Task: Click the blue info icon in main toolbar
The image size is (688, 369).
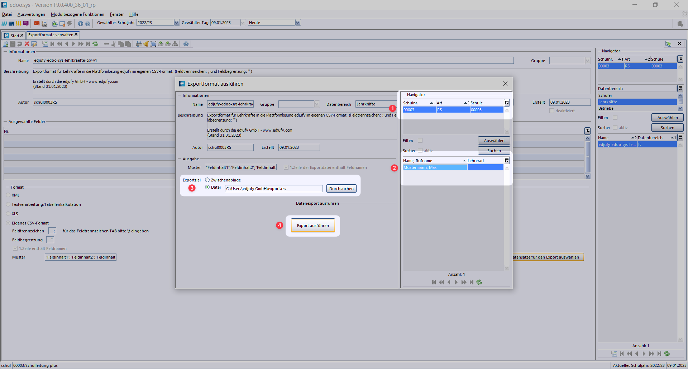Action: [81, 24]
